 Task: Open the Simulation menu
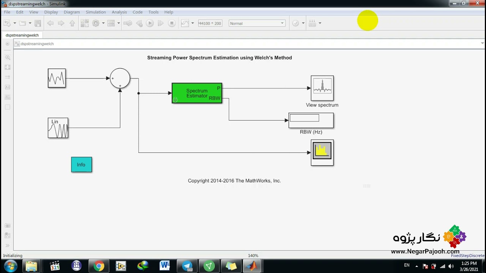click(96, 12)
